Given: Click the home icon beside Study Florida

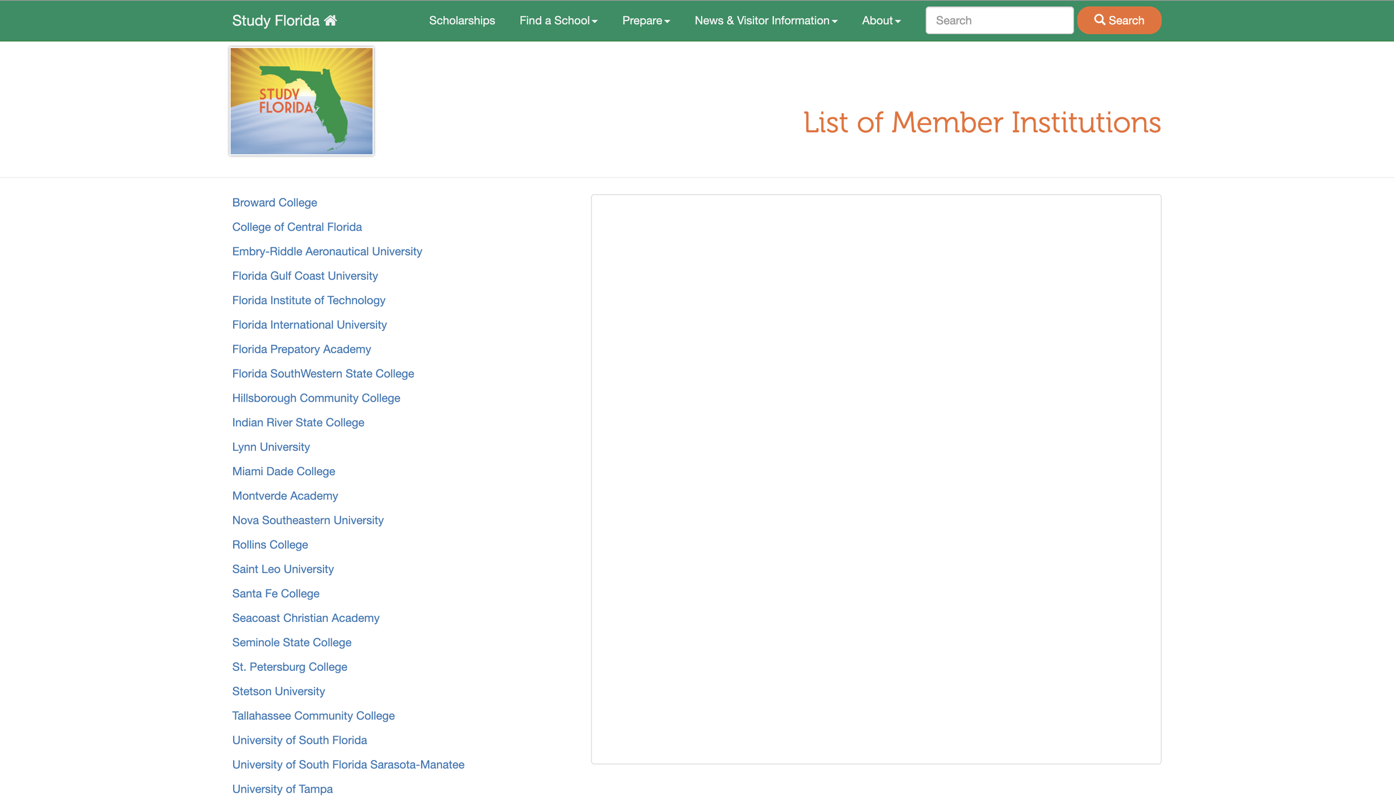Looking at the screenshot, I should (330, 21).
